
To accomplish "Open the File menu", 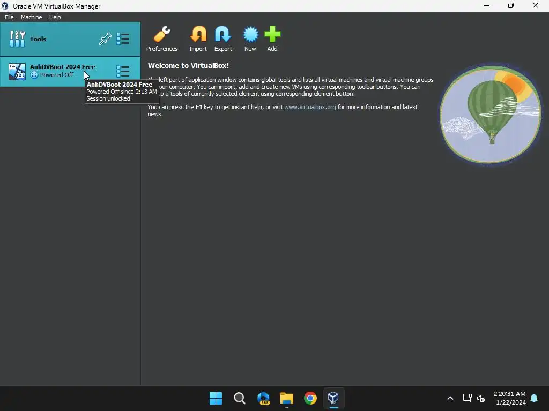I will 9,17.
